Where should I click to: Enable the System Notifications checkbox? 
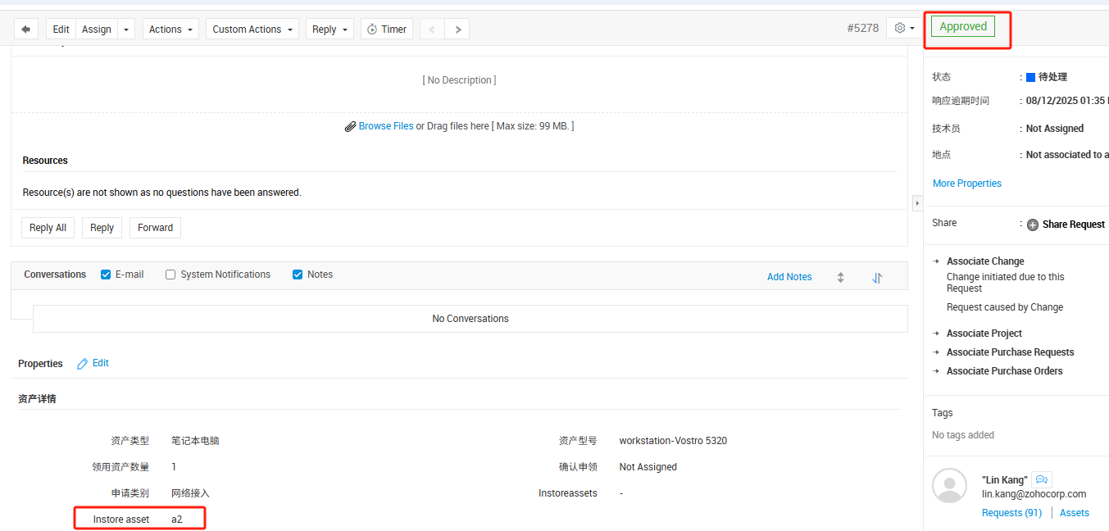[x=170, y=275]
